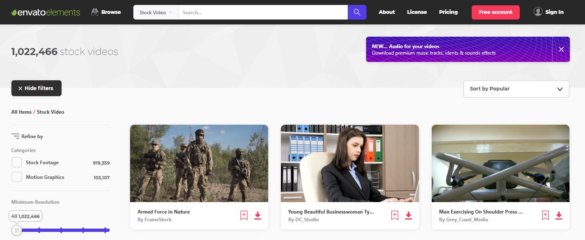Open the Browse menu
This screenshot has width=585, height=240.
(106, 12)
